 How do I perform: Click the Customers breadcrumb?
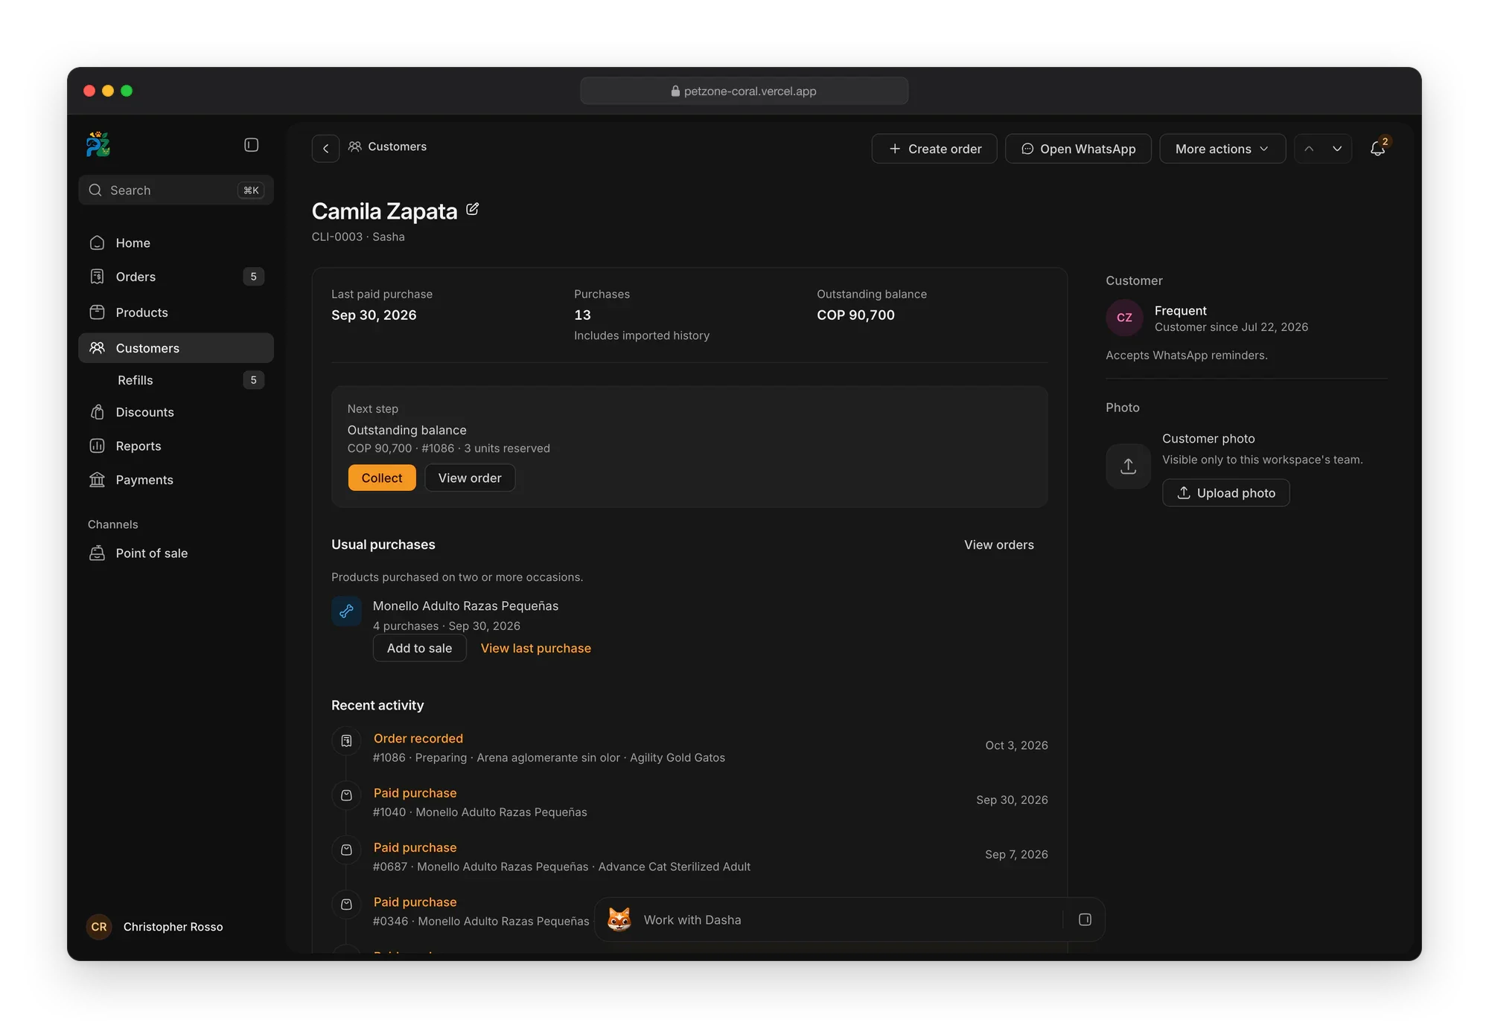pyautogui.click(x=388, y=147)
